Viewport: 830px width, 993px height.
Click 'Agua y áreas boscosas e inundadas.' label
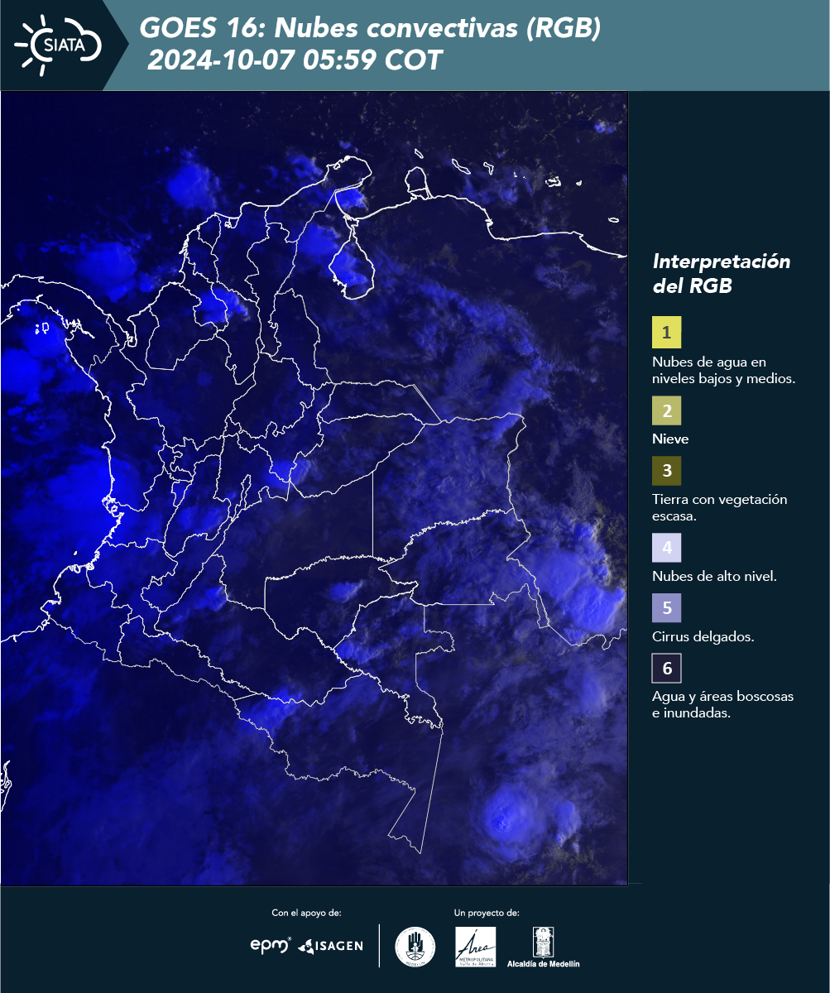pyautogui.click(x=722, y=705)
